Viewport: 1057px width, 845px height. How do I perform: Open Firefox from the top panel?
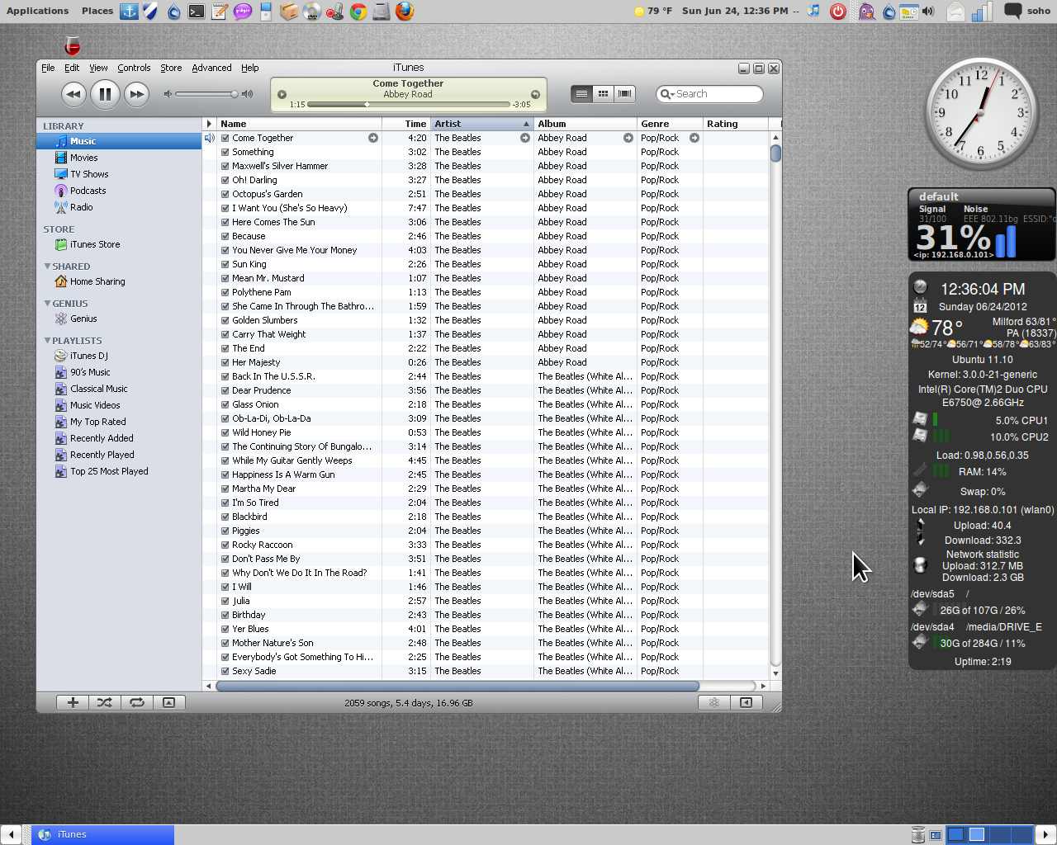tap(404, 12)
